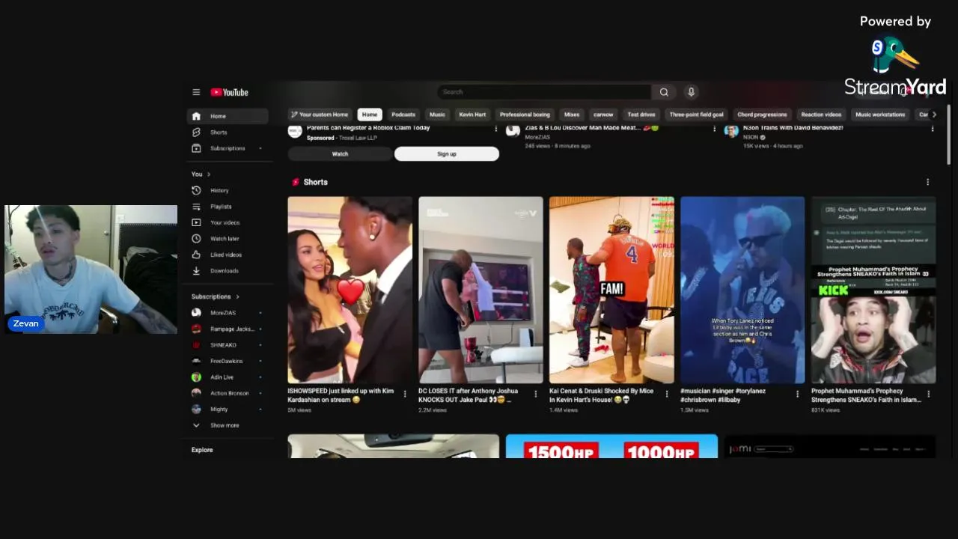Viewport: 958px width, 539px height.
Task: Select the Reaction videos chip
Action: [821, 115]
